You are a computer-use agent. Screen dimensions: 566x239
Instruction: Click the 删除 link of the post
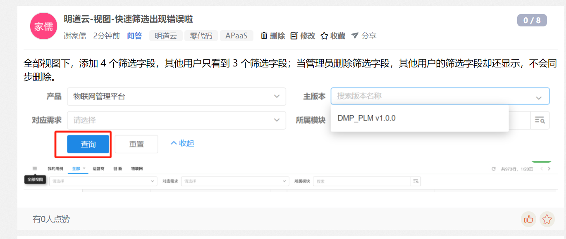(x=277, y=36)
